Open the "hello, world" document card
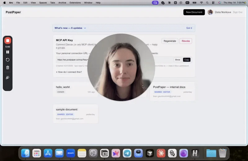248x161 pixels. pos(75,89)
